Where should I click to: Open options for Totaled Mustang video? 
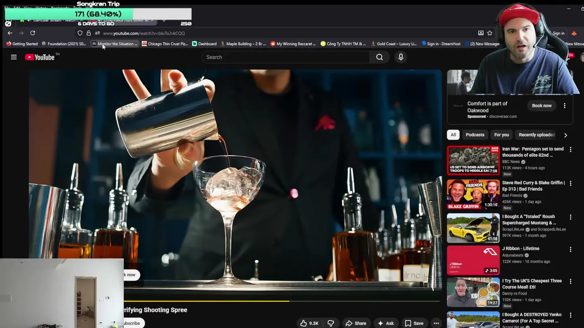(570, 217)
